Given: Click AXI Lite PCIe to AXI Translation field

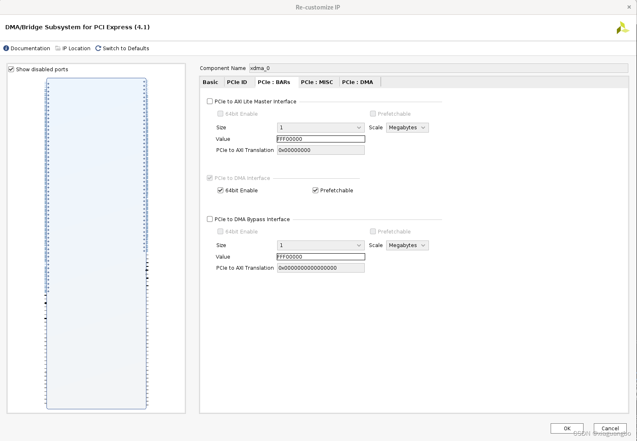Looking at the screenshot, I should pos(321,150).
